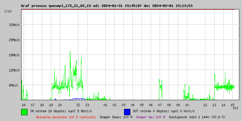Click the red 'Aktualne povoleno 100 % rychlosti' text

(66, 117)
